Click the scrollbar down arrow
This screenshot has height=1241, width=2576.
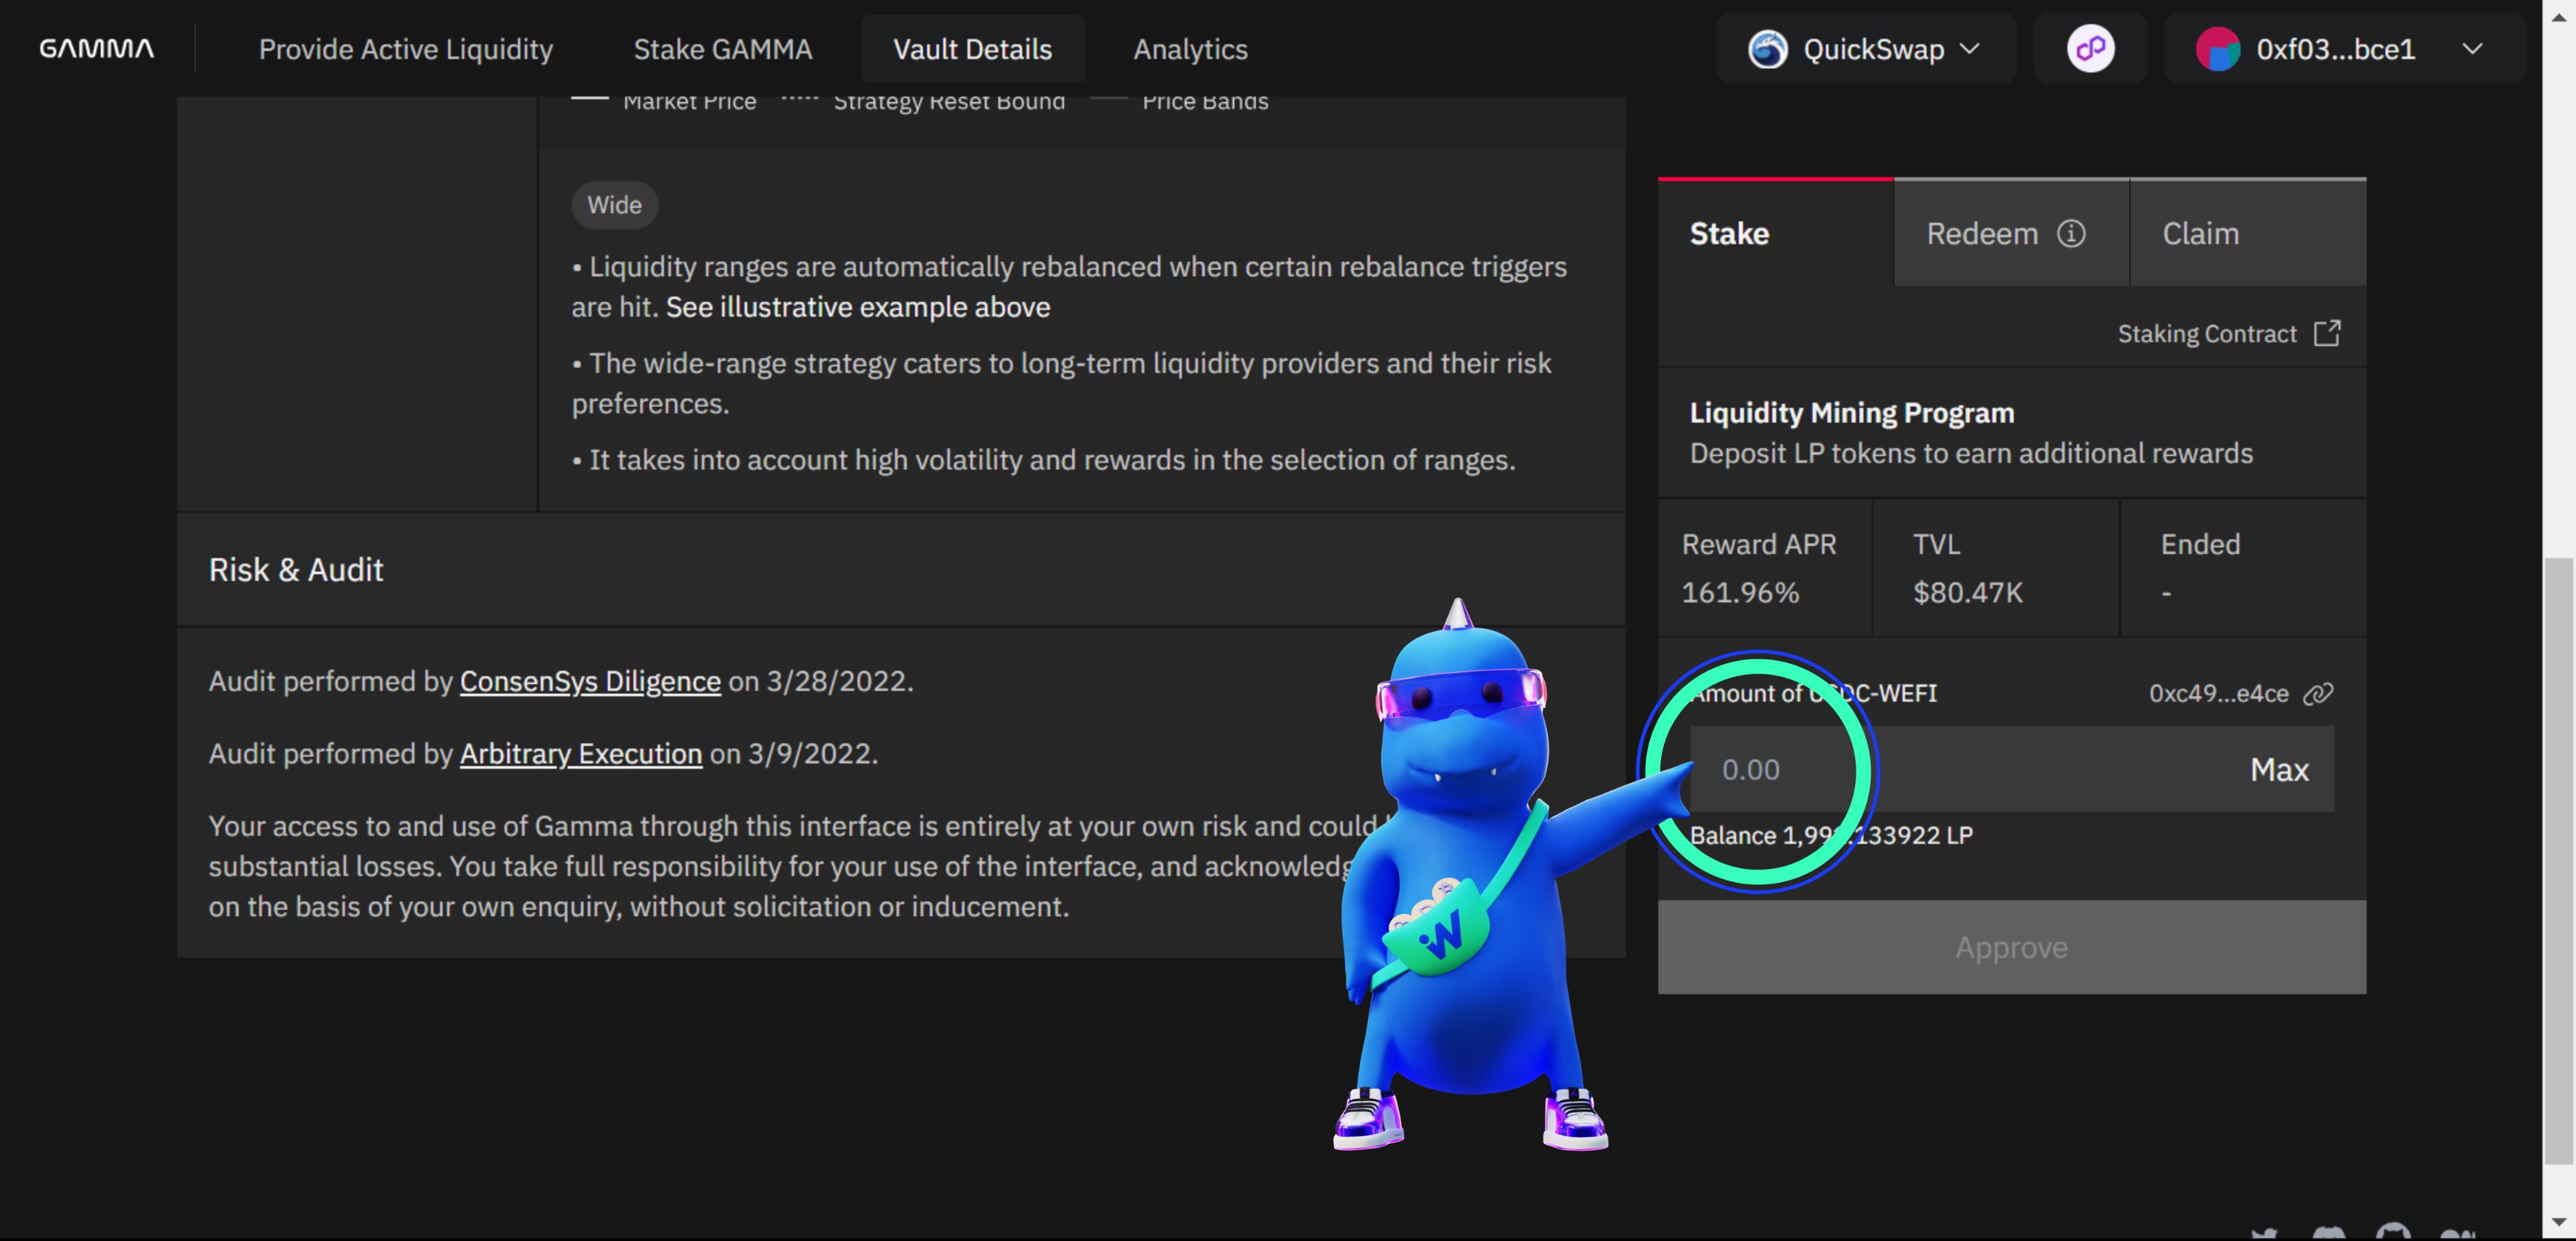pos(2559,1222)
